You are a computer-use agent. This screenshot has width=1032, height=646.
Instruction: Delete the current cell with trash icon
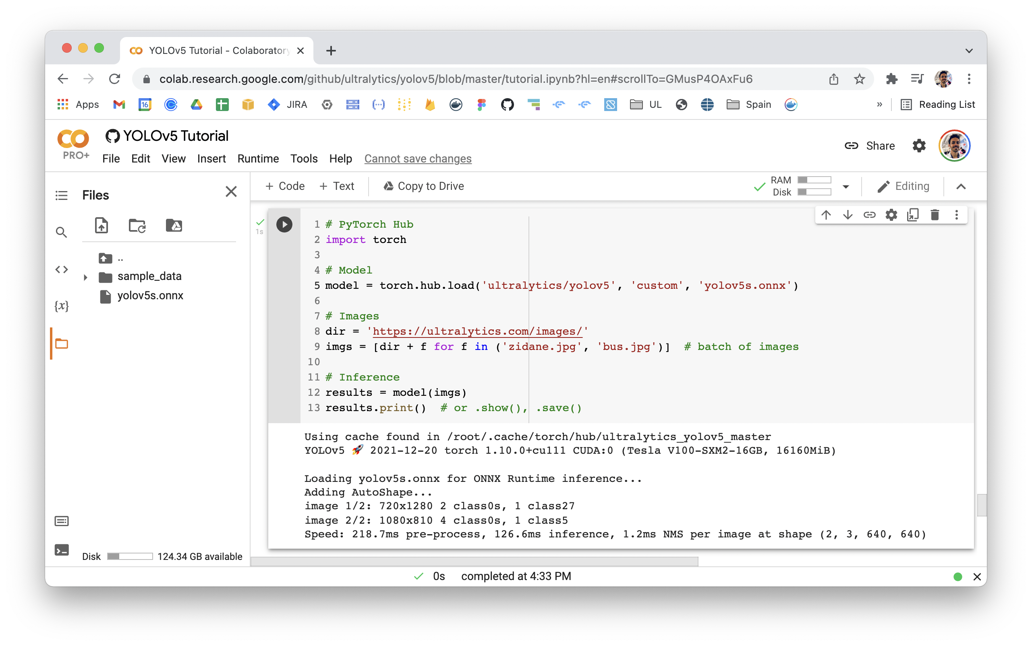point(935,215)
